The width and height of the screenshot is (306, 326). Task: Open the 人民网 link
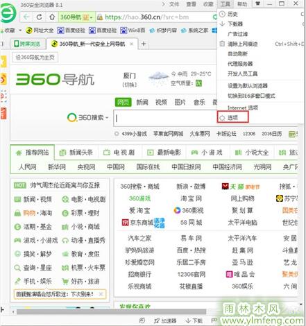click(x=27, y=166)
